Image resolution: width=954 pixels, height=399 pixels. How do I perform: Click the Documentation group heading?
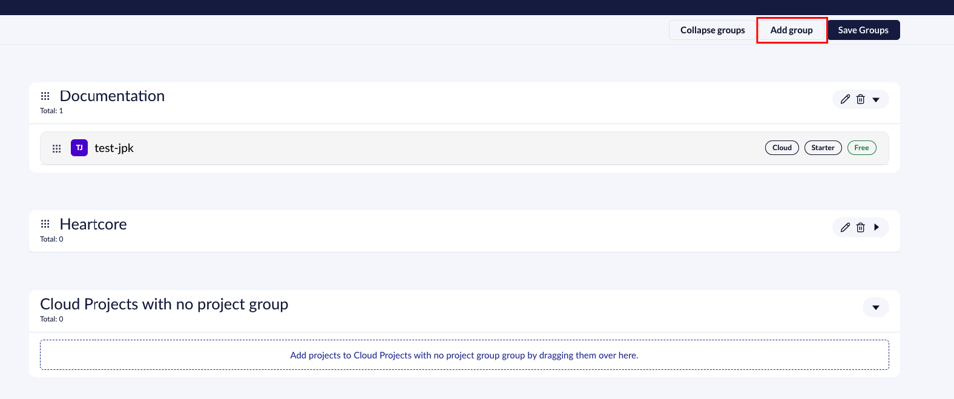tap(112, 96)
